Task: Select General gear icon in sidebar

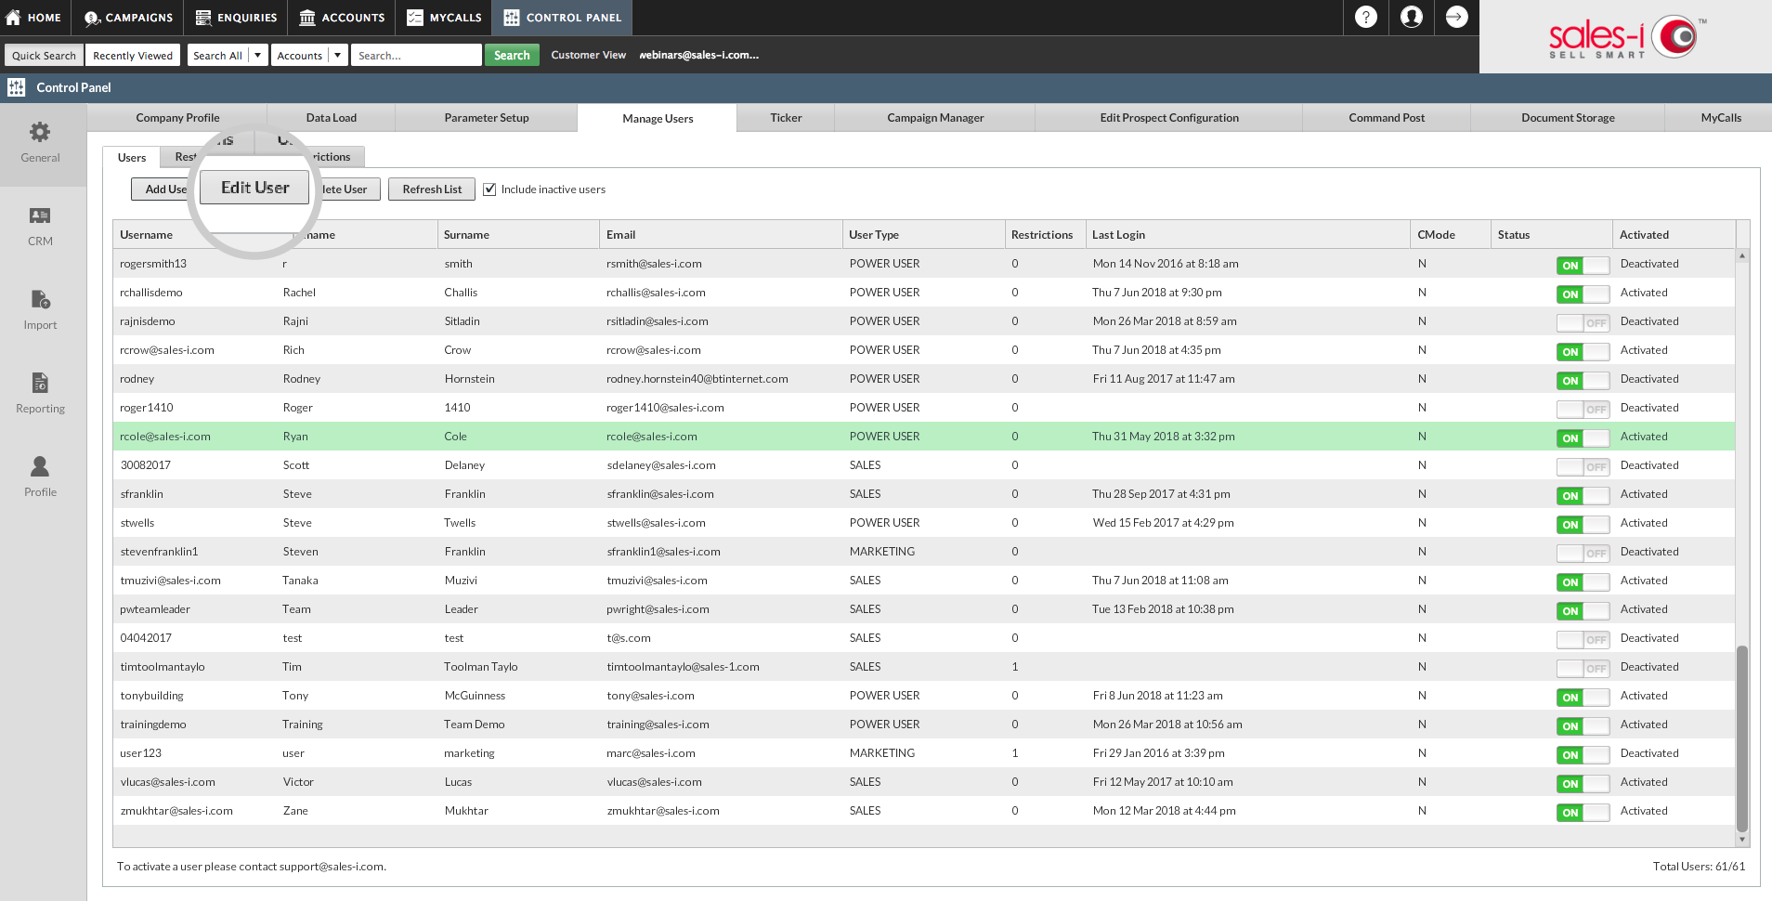Action: tap(40, 132)
